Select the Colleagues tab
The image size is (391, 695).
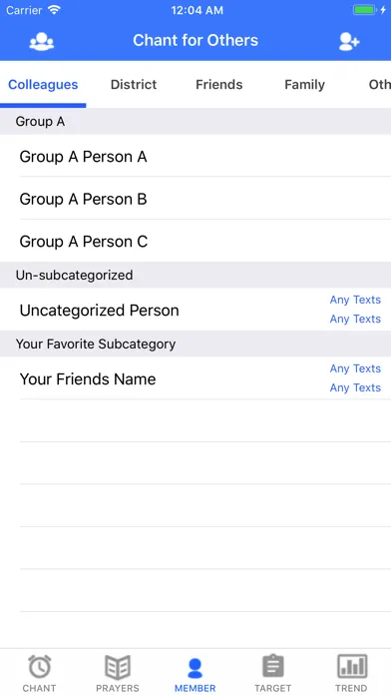(x=43, y=84)
